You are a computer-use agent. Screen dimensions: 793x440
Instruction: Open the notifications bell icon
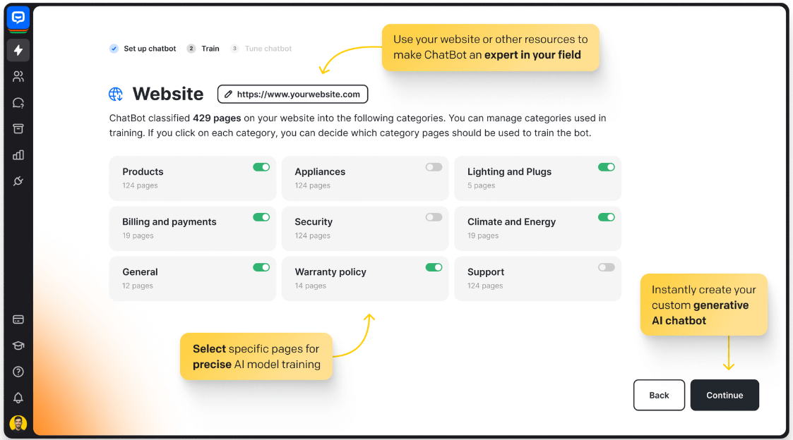pyautogui.click(x=18, y=398)
